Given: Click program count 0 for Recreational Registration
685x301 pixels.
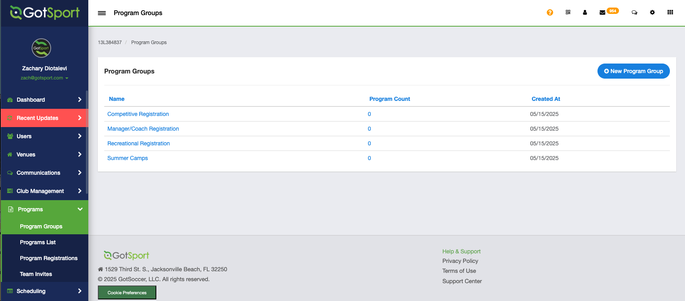Looking at the screenshot, I should point(370,143).
